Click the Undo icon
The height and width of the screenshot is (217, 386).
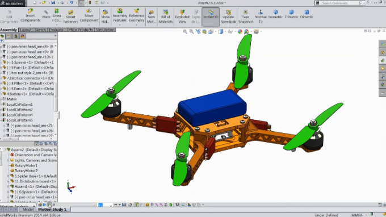(72, 3)
